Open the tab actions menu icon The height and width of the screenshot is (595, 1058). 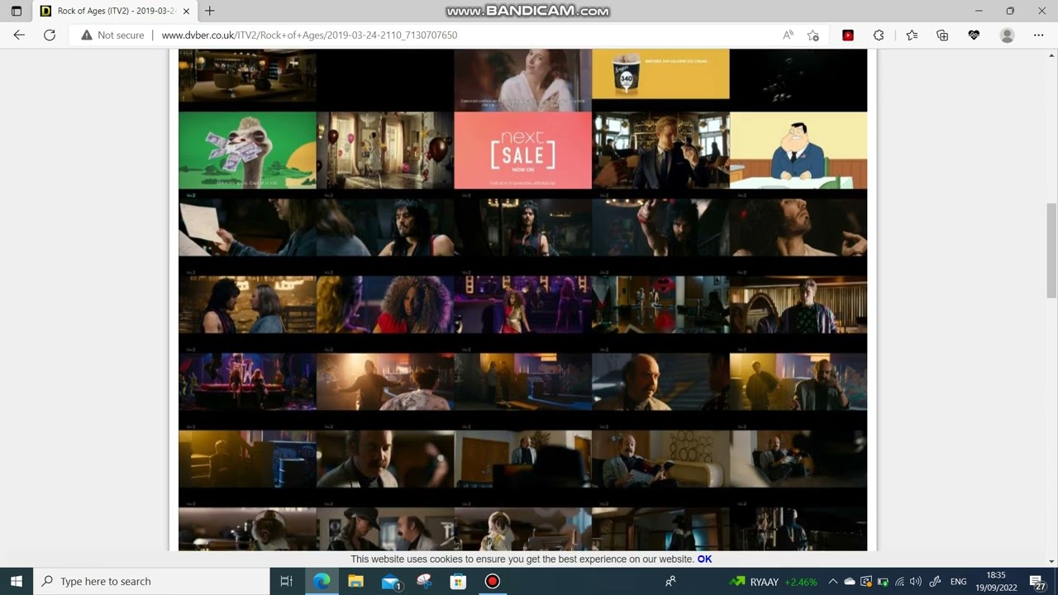[16, 11]
